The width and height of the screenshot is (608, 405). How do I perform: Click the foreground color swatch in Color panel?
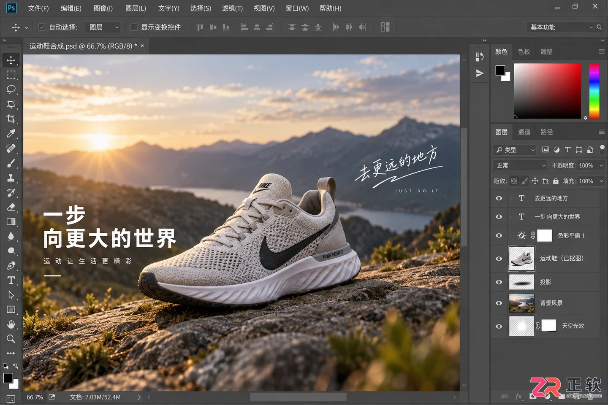click(x=500, y=70)
